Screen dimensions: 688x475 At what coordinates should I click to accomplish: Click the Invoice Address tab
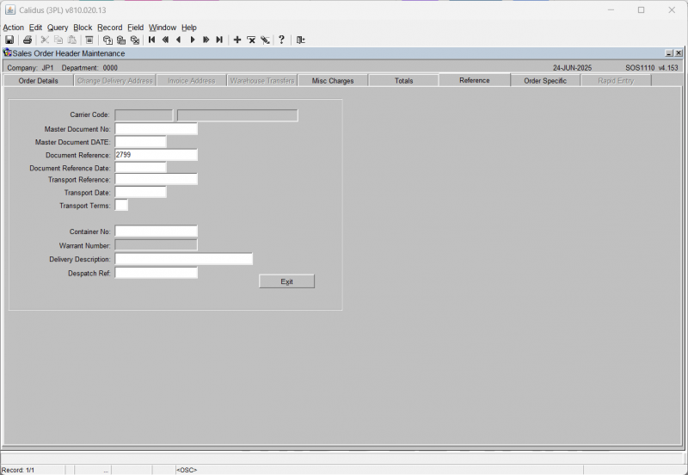pos(191,81)
